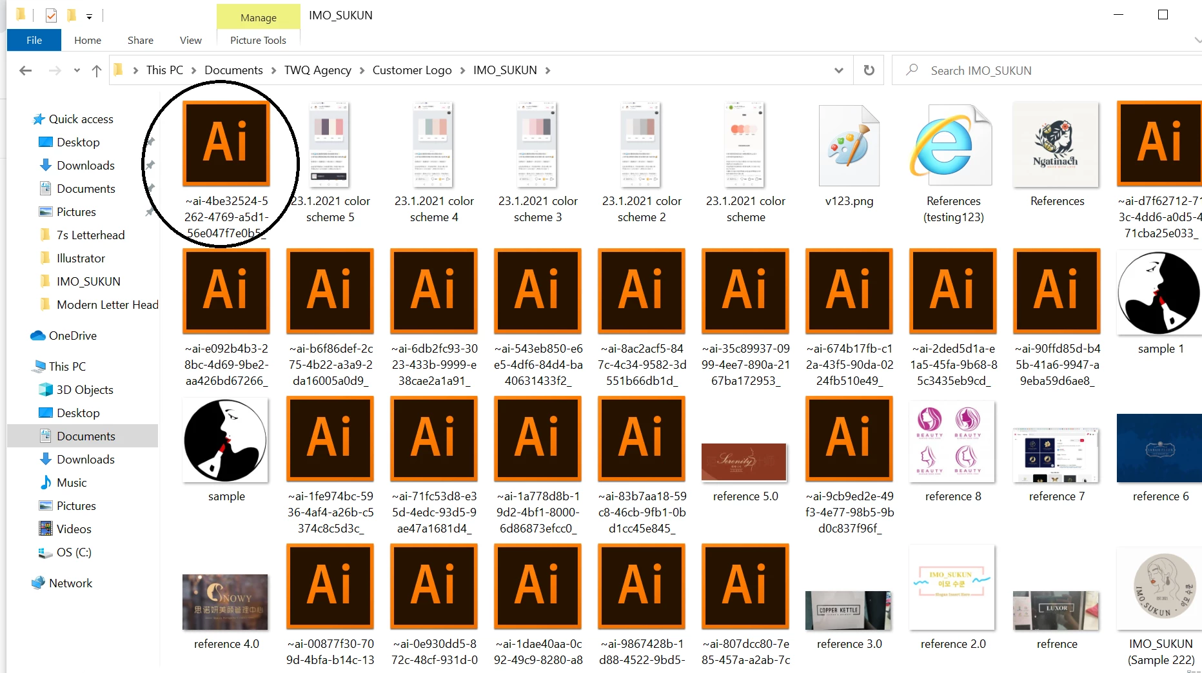Select the v123.png Paint icon

(x=849, y=146)
